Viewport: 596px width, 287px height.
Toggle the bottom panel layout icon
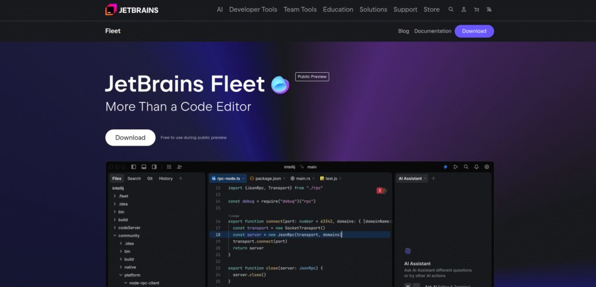point(143,167)
